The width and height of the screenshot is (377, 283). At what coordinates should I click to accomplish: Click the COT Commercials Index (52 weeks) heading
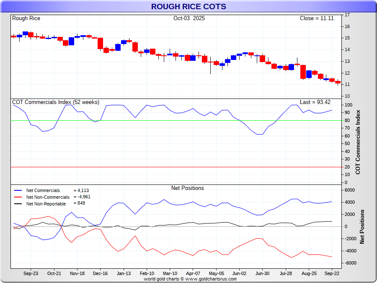pos(55,102)
